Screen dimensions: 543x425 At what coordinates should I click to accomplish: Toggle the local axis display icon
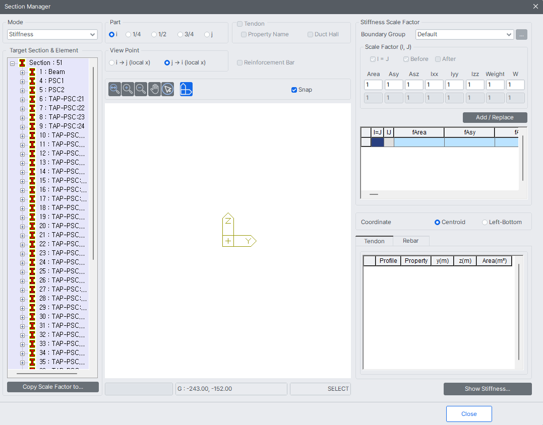pyautogui.click(x=186, y=89)
